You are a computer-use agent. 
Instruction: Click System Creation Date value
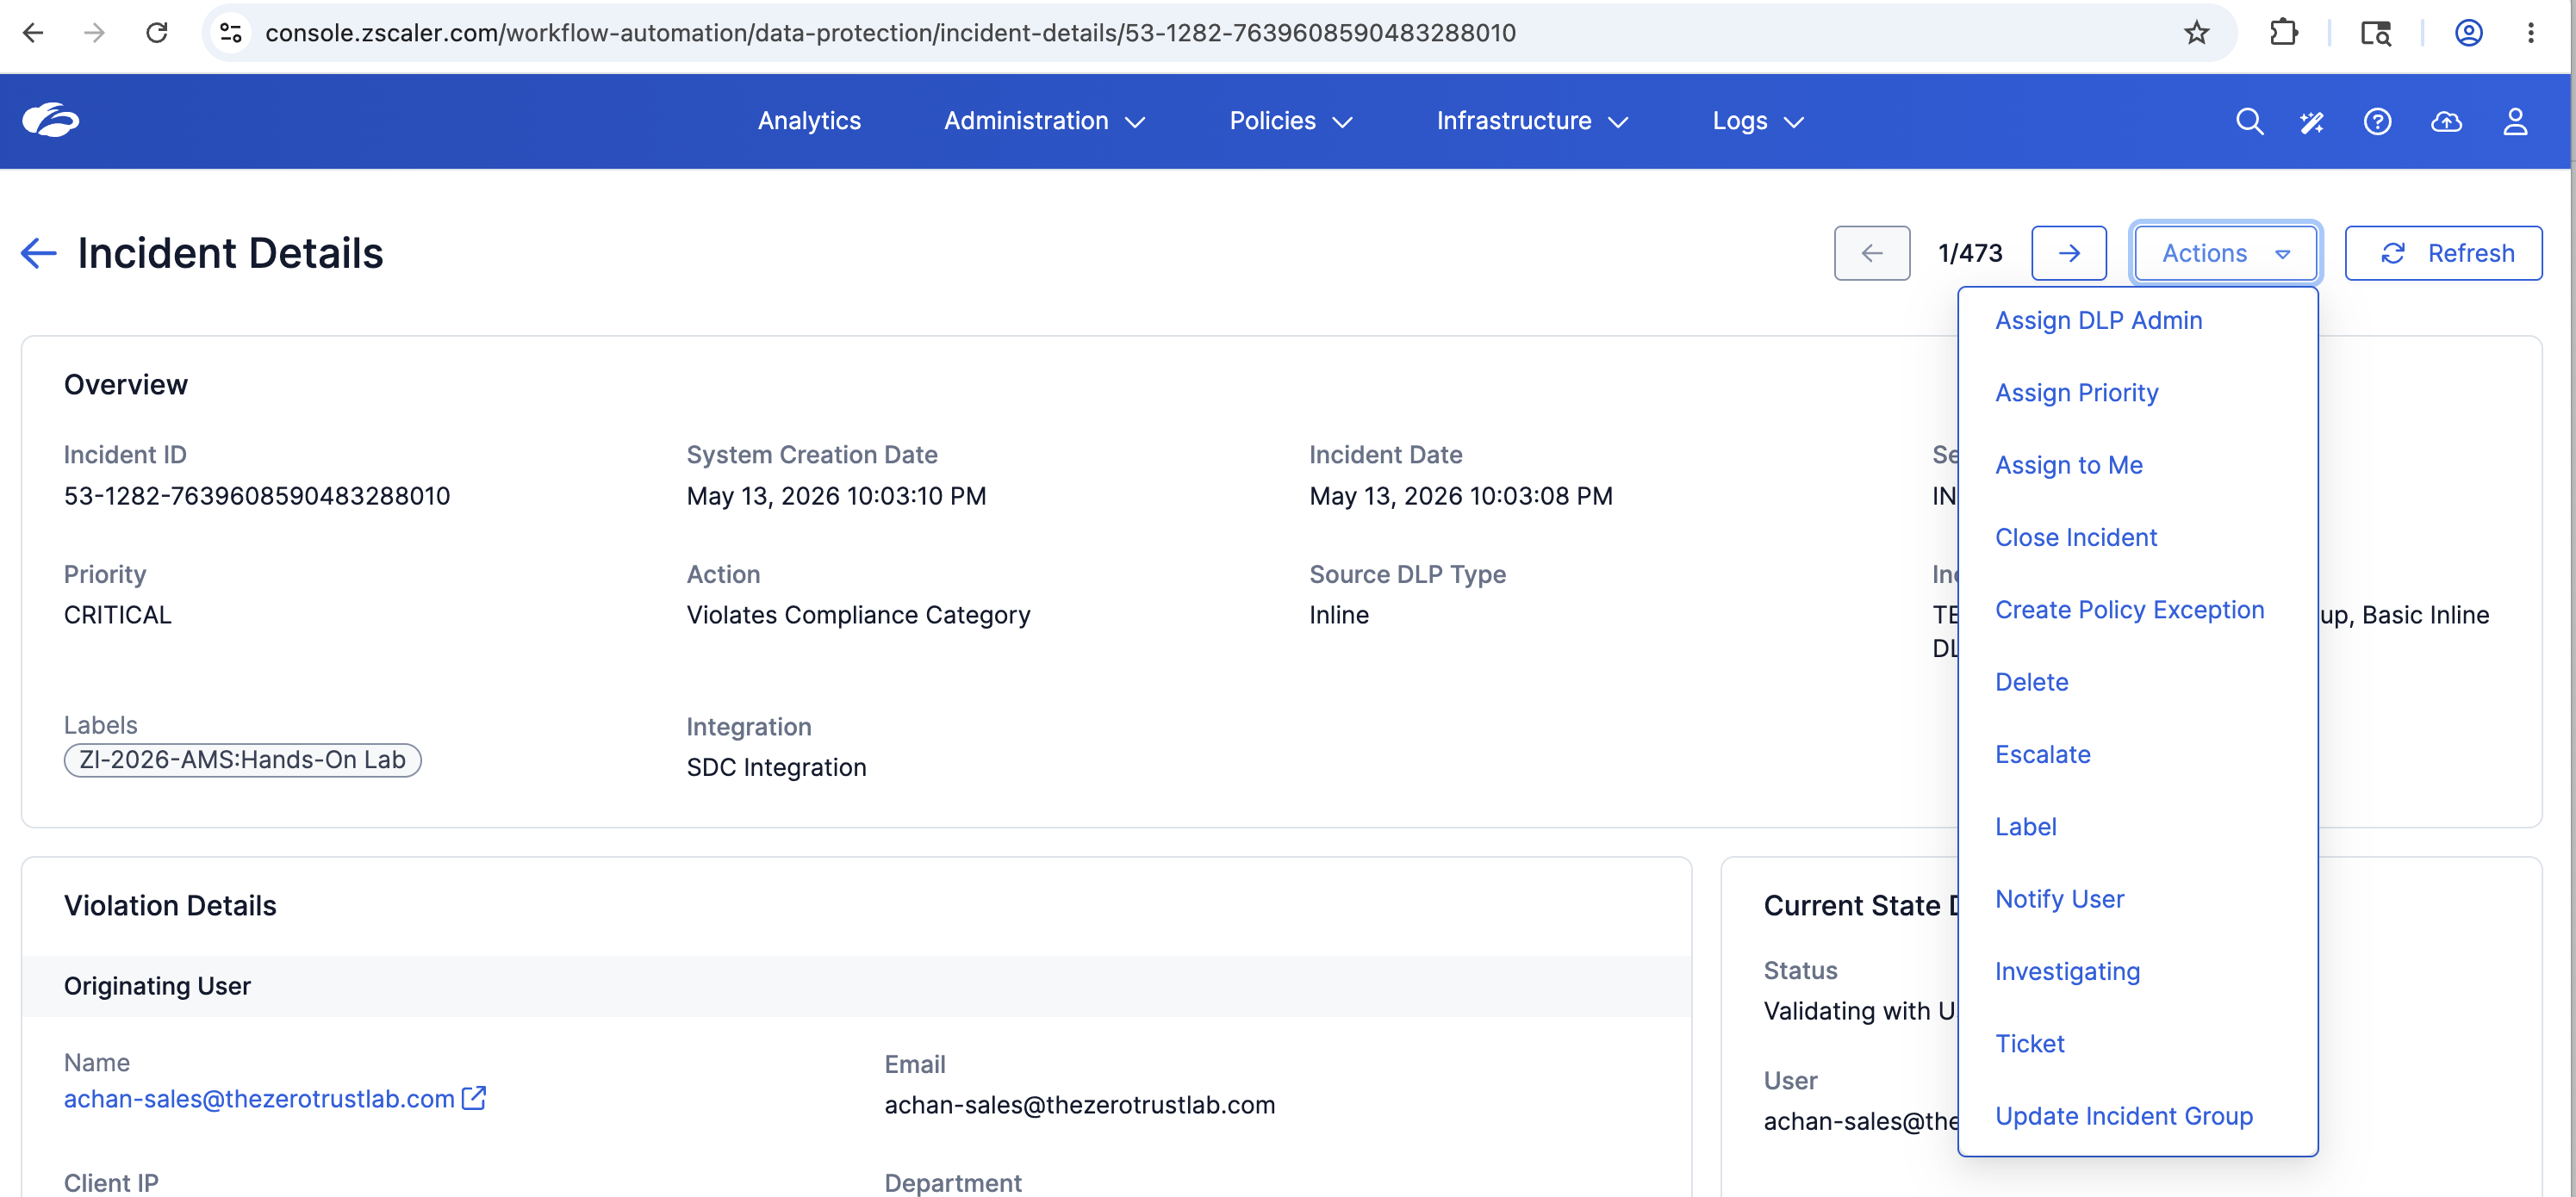836,497
